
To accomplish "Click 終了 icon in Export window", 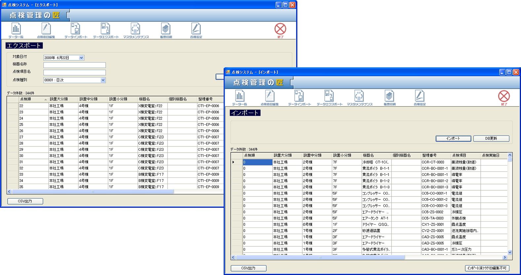I will coord(280,30).
